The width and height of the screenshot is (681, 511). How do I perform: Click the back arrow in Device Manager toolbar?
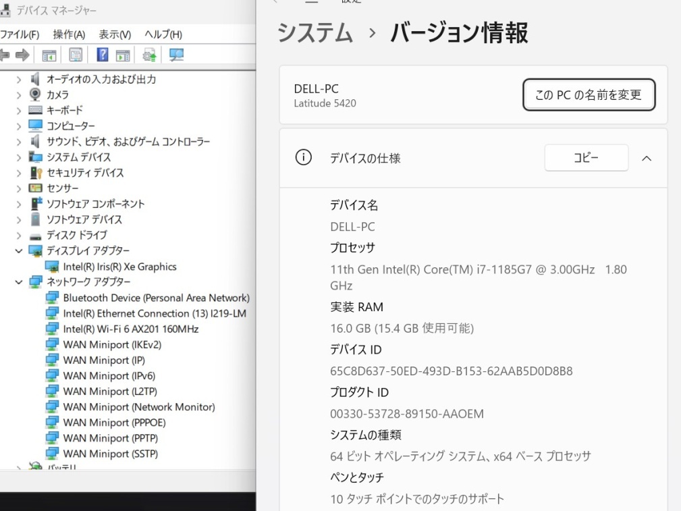click(x=4, y=55)
